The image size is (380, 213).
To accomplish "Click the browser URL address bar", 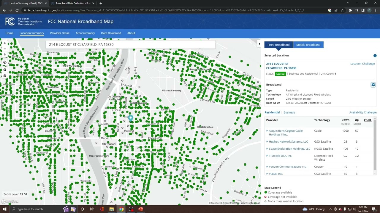I will coord(175,10).
